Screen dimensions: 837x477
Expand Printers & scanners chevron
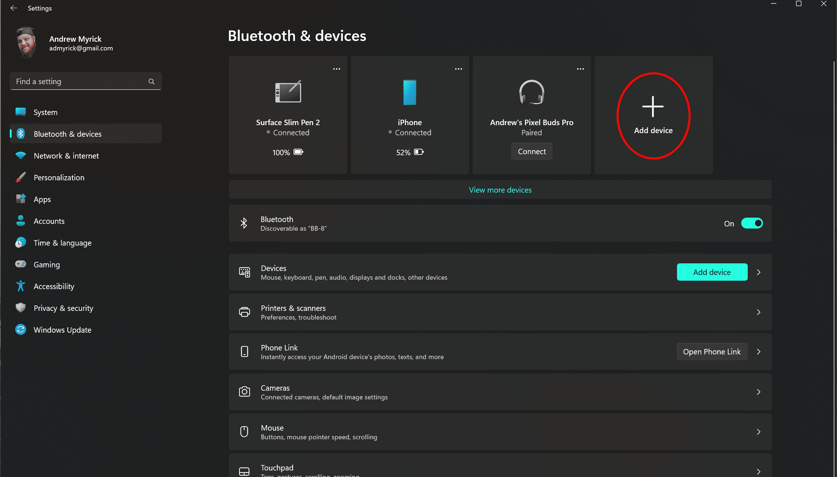coord(759,312)
